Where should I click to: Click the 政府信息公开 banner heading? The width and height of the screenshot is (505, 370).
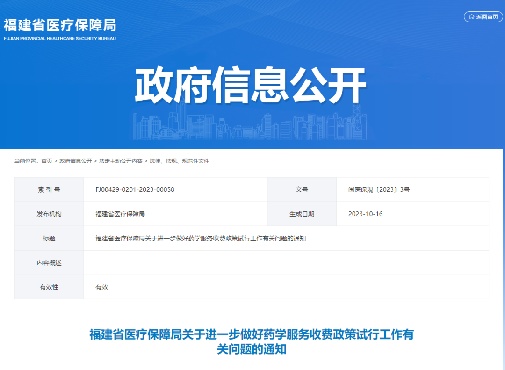click(252, 83)
